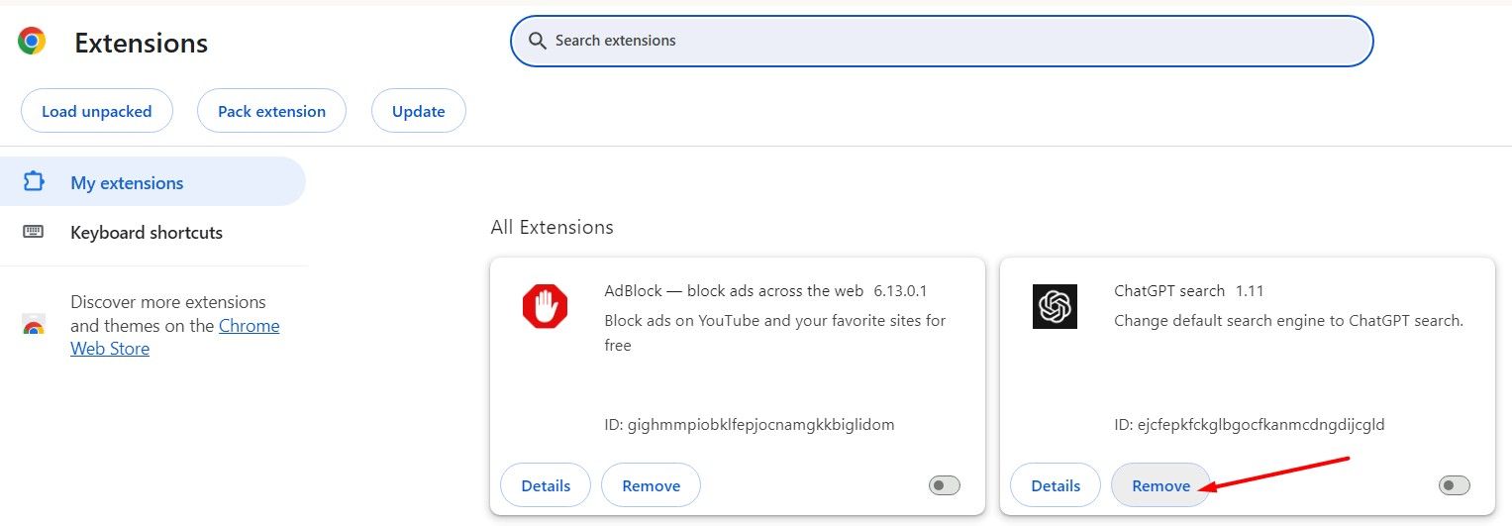Click the All Extensions heading
The height and width of the screenshot is (526, 1512).
552,227
